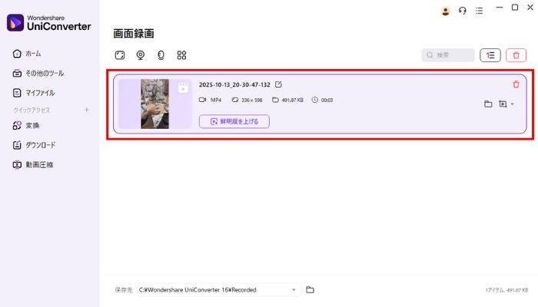
Task: Start screen recorder from the toolbar
Action: coord(120,55)
